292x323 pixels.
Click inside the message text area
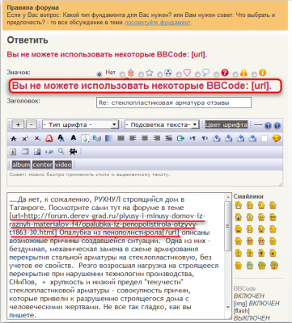pos(116,256)
